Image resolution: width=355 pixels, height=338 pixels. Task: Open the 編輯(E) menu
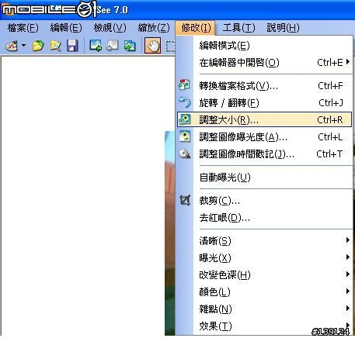tap(66, 28)
